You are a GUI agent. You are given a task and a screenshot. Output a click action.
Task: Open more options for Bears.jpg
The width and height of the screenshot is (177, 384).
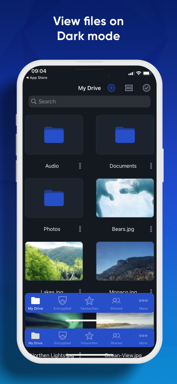[x=151, y=229]
